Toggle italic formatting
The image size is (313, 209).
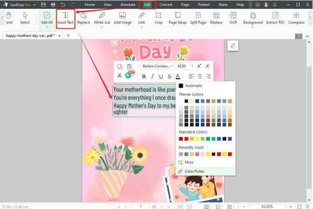pyautogui.click(x=152, y=77)
